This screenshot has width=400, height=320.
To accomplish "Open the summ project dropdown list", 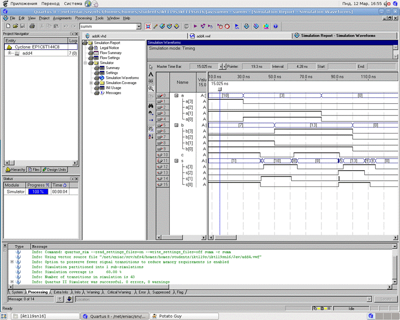I will [x=139, y=26].
